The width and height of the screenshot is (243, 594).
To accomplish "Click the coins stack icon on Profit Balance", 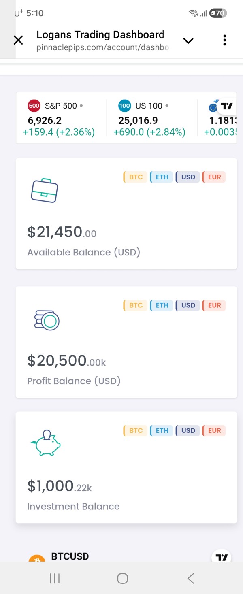I will pos(47,320).
